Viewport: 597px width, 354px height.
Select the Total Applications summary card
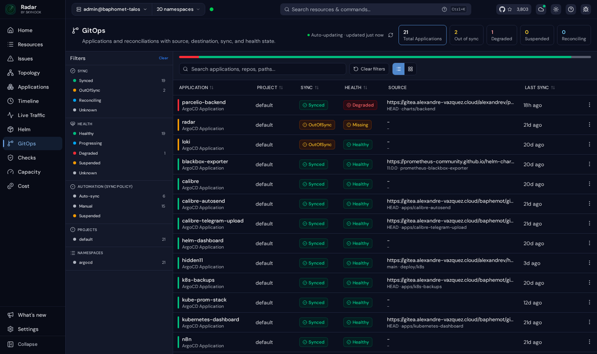click(422, 35)
